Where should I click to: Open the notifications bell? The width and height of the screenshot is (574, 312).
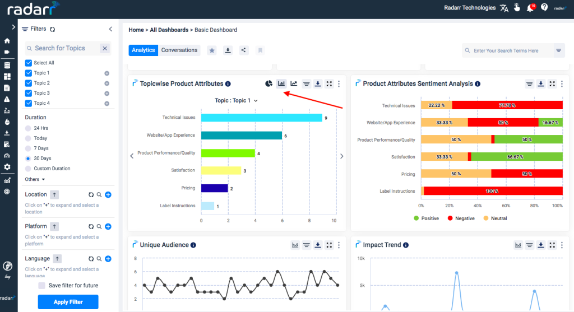[x=530, y=8]
